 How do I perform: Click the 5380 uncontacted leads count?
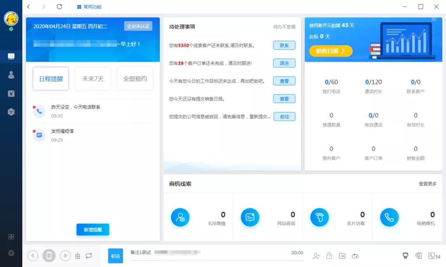(183, 45)
